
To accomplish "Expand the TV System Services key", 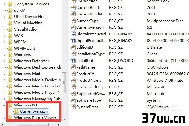I will tap(5, 4).
